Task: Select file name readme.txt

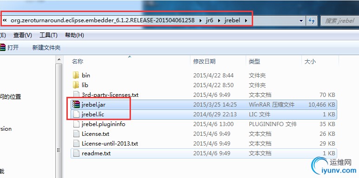Action: (96, 153)
